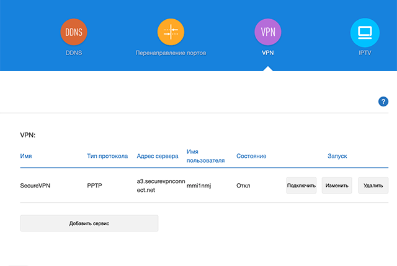Screen dimensions: 397x266
Task: Switch to the DDNS text label
Action: pyautogui.click(x=74, y=53)
